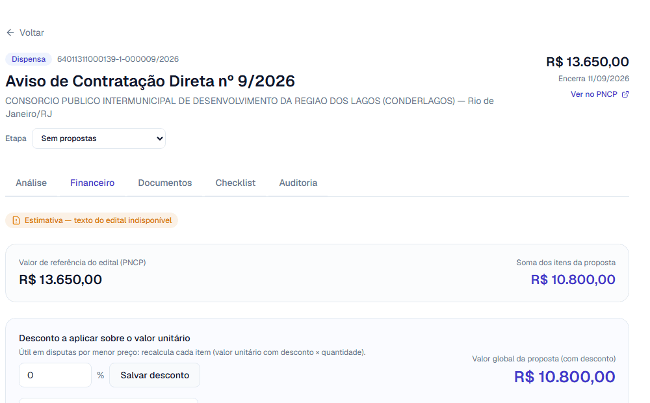Click the back arrow icon
The width and height of the screenshot is (650, 403).
point(10,32)
